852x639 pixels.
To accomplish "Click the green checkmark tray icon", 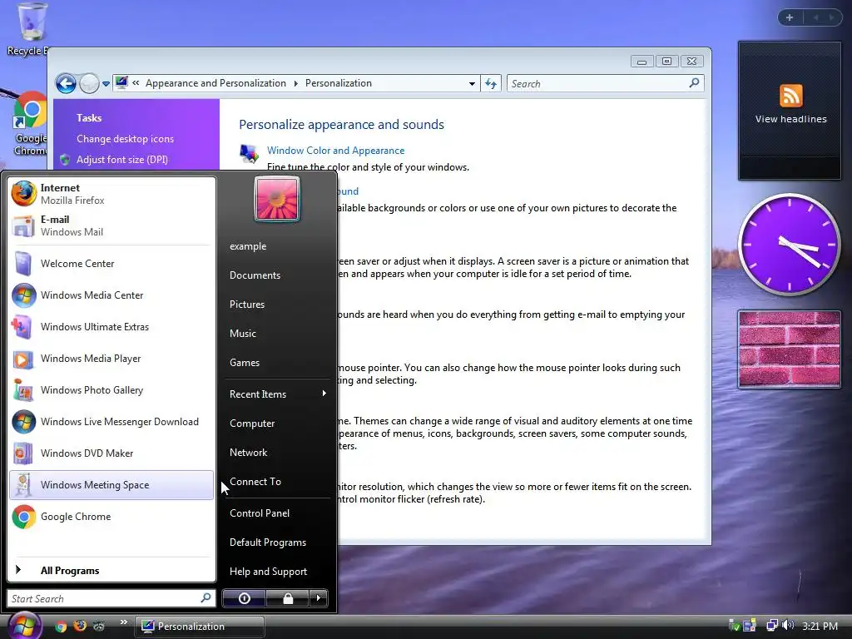I will [x=734, y=626].
